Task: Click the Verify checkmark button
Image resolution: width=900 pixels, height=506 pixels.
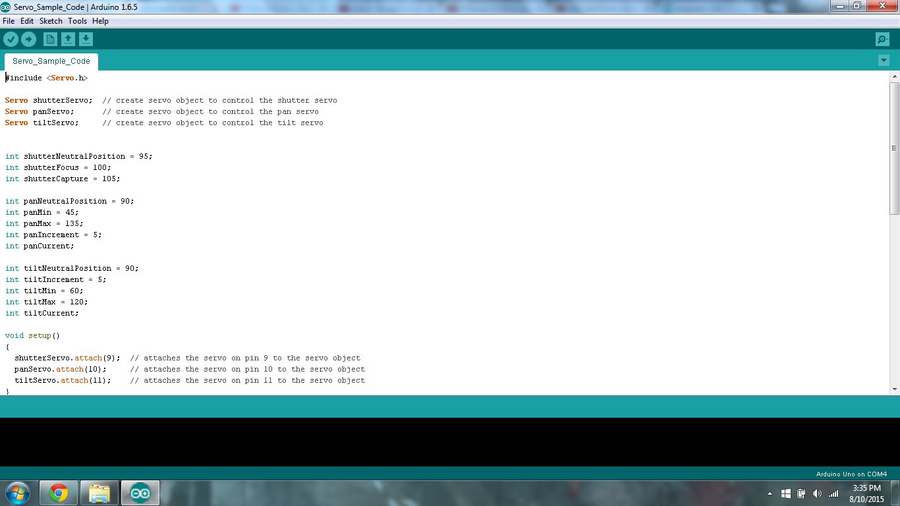Action: 11,40
